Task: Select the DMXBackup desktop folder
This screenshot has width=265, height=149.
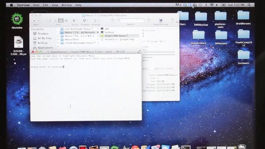Action: 201,19
